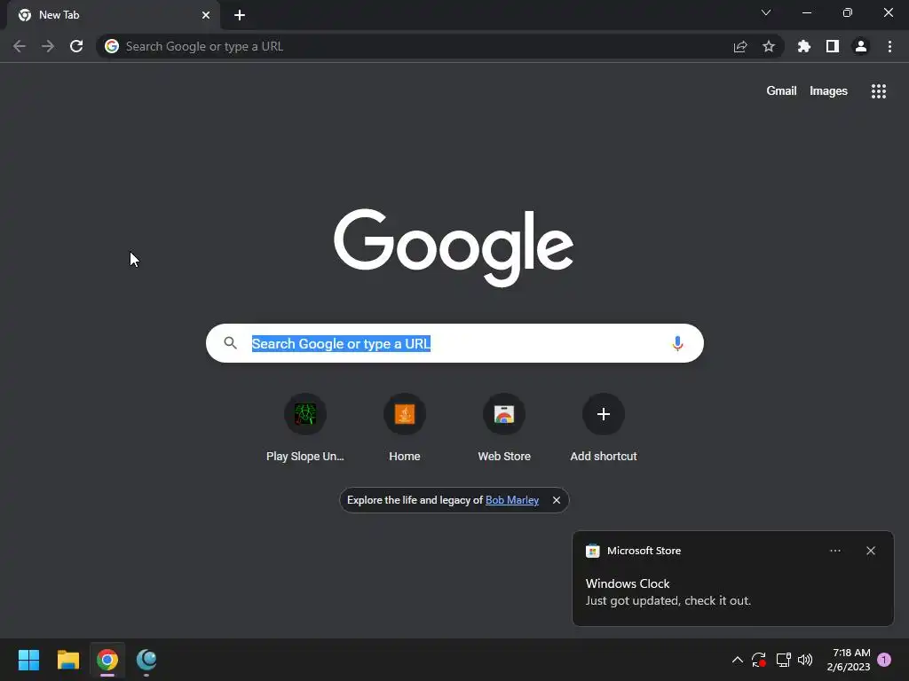This screenshot has width=909, height=681.
Task: Open the notification count badge
Action: click(884, 660)
